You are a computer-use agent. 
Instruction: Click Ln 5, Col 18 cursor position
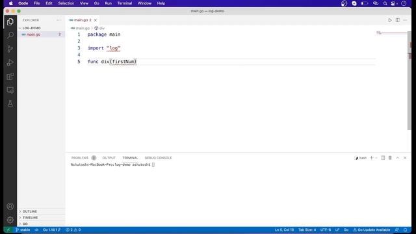coord(284,229)
